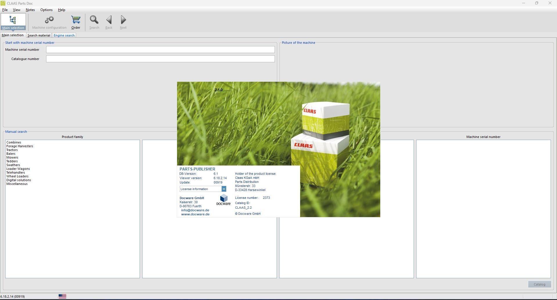Restore down the CLAAS Parts Doc window
The height and width of the screenshot is (300, 557).
tap(537, 3)
